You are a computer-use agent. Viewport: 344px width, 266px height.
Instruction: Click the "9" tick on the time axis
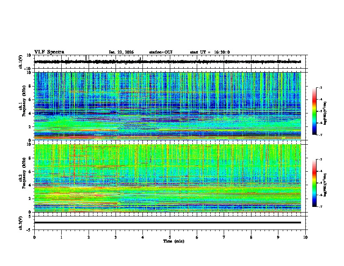tap(278, 237)
